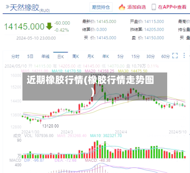Select the 月K tab
This screenshot has height=173, width=190.
point(90,57)
